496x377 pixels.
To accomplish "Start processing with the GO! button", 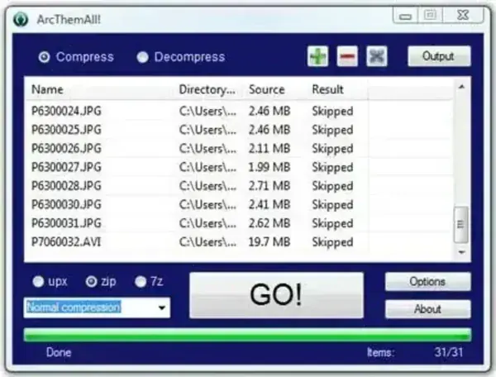I will [276, 295].
